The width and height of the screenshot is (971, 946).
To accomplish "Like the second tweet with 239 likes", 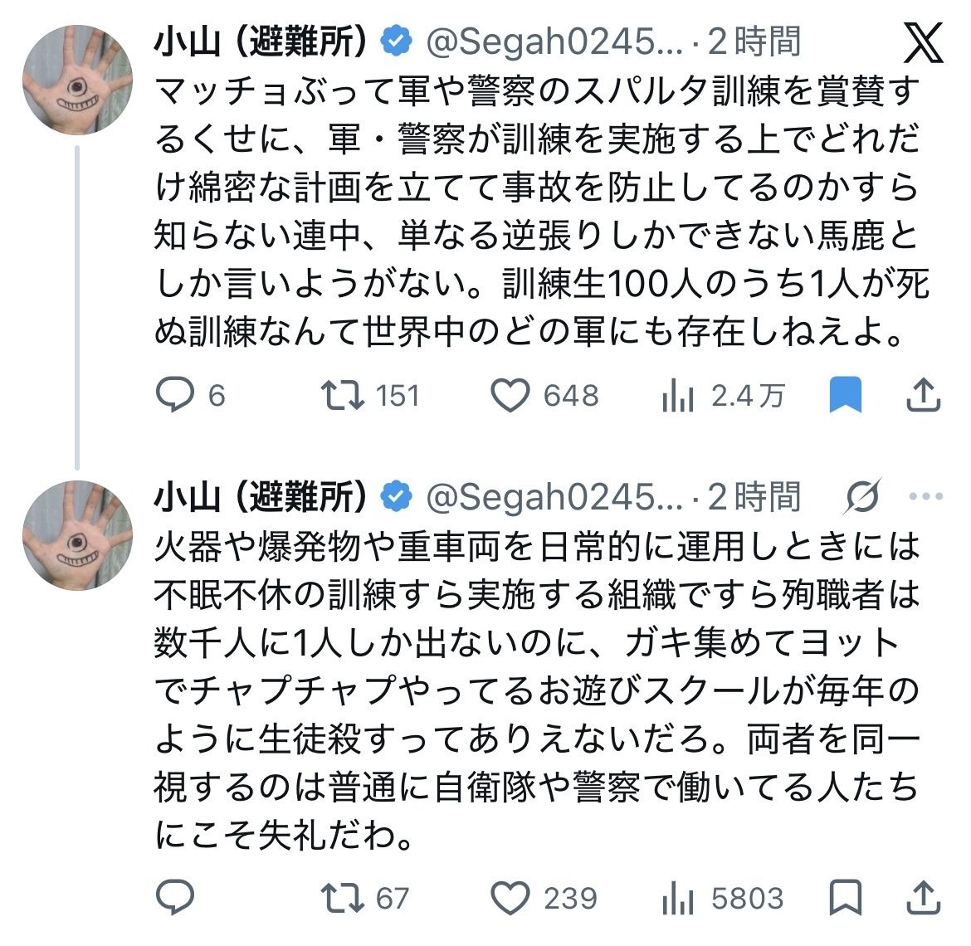I will tap(510, 897).
